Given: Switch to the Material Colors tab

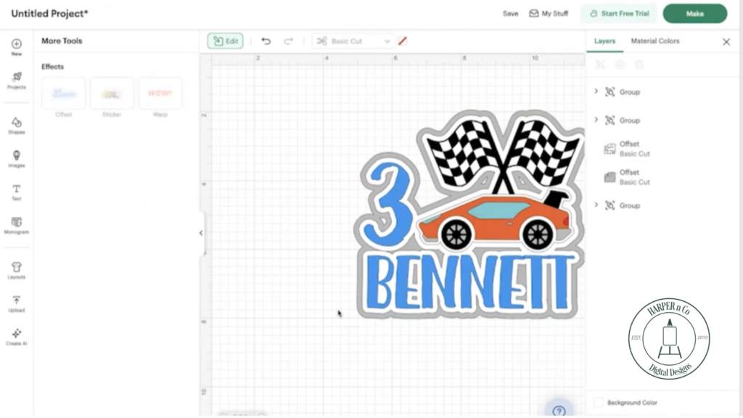Looking at the screenshot, I should point(654,41).
